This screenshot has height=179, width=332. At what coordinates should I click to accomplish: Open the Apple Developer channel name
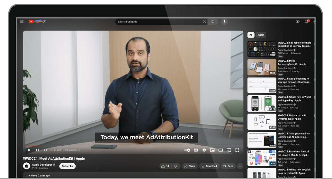[x=42, y=165]
